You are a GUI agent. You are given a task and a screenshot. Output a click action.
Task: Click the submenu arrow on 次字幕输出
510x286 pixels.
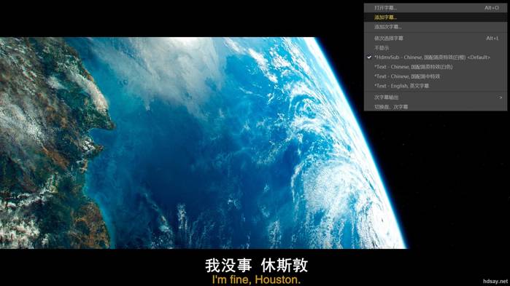pos(501,98)
